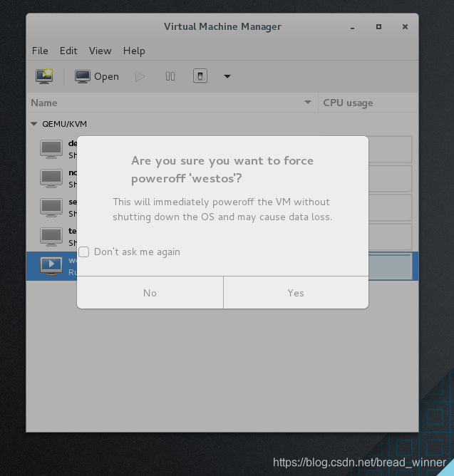The width and height of the screenshot is (454, 476).
Task: Click the QEMU/KVM connection label
Action: (64, 124)
